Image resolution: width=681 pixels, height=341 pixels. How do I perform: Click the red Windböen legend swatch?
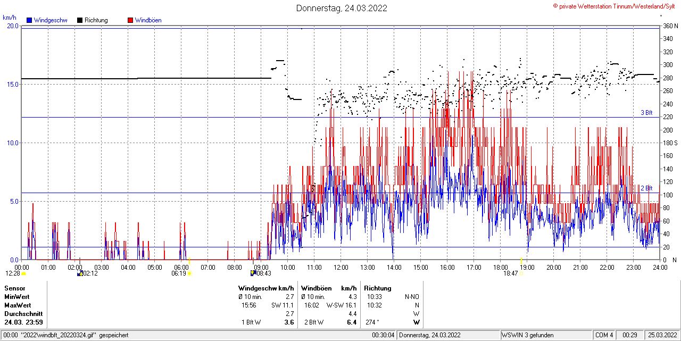pyautogui.click(x=130, y=20)
